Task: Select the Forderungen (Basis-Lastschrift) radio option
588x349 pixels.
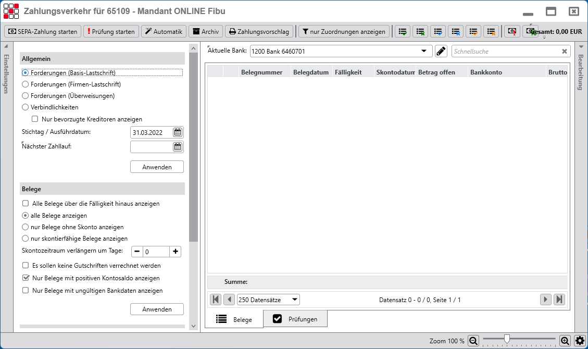Action: pos(24,73)
